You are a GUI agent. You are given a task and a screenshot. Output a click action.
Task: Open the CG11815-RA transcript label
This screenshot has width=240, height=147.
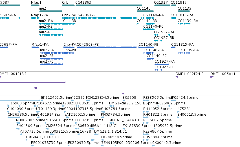[182, 15]
